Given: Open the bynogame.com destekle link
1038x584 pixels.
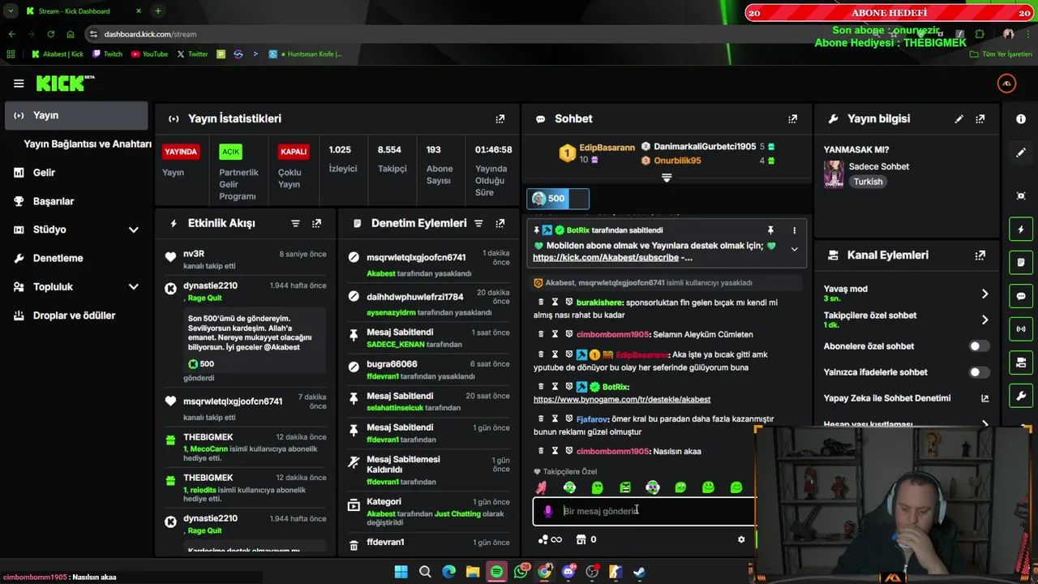Looking at the screenshot, I should [x=622, y=399].
